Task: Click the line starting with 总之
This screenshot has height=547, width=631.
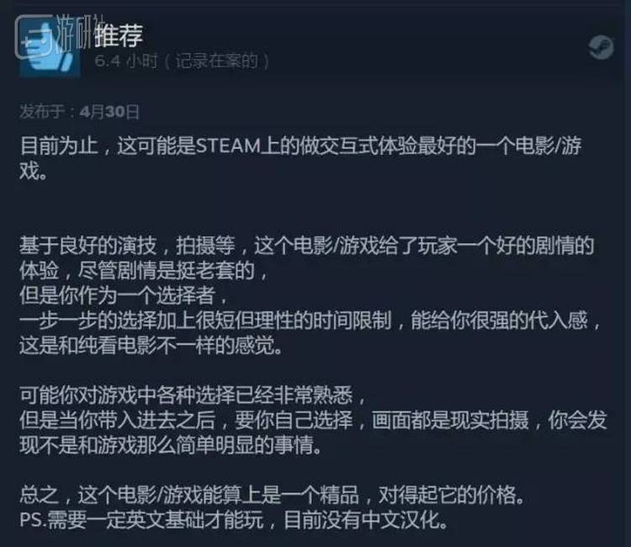Action: pyautogui.click(x=273, y=495)
